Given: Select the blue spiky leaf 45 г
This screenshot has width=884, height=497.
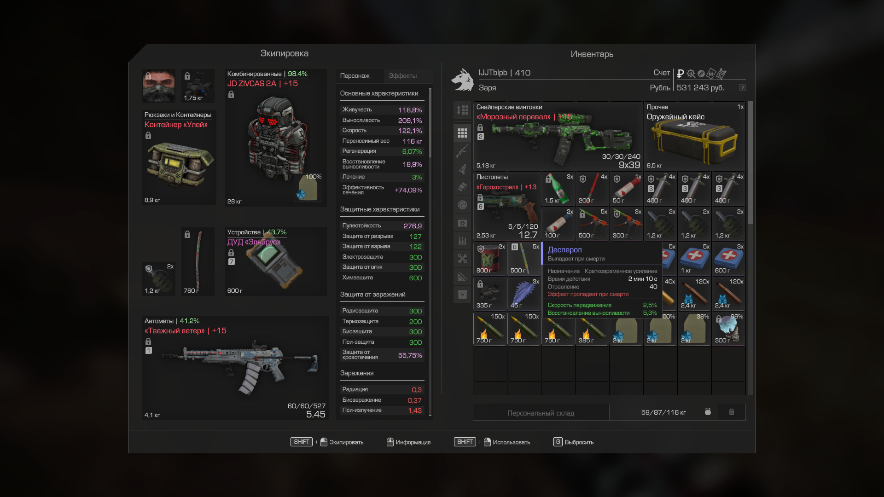Looking at the screenshot, I should pos(524,294).
